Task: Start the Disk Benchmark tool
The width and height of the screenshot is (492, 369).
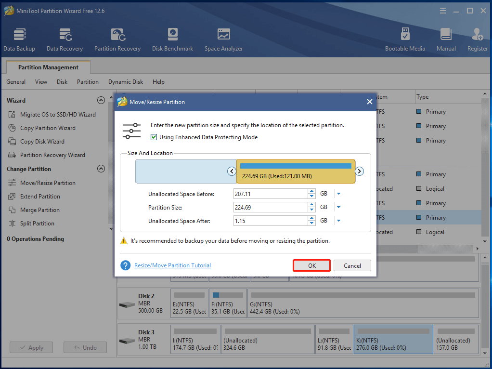Action: pos(172,40)
